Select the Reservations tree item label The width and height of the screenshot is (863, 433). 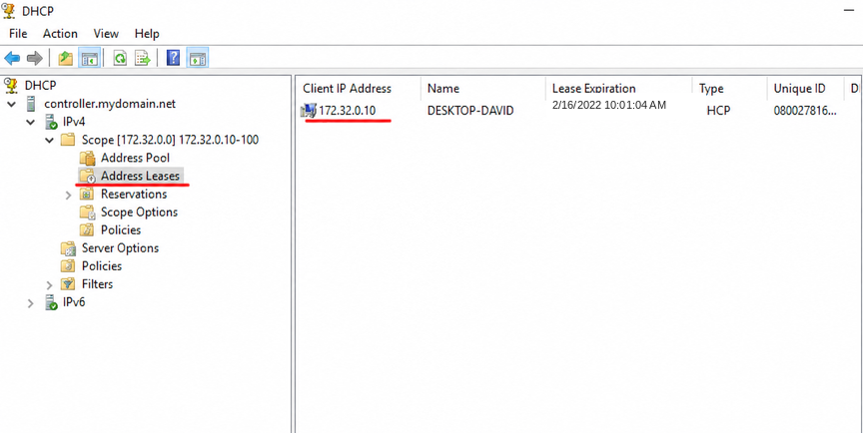[134, 194]
